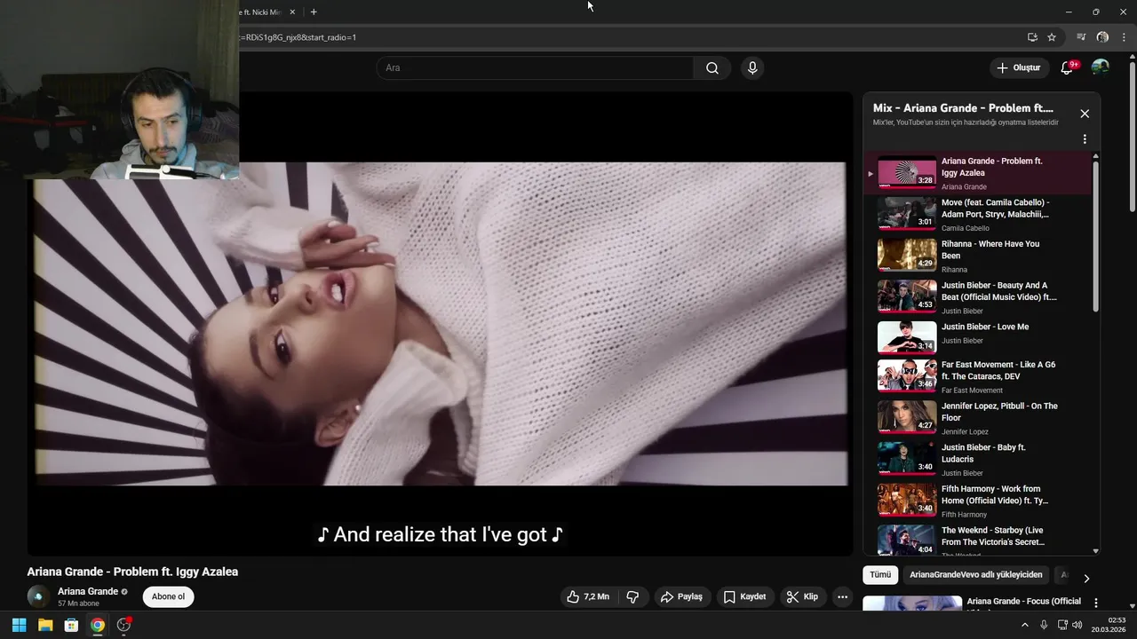This screenshot has width=1137, height=639.
Task: Click Oluştur create button
Action: tap(1019, 68)
